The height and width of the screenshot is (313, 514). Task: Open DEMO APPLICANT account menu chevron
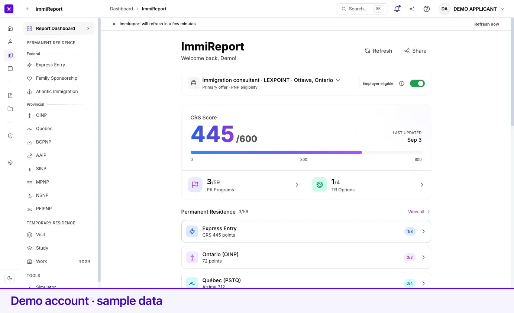pyautogui.click(x=502, y=9)
